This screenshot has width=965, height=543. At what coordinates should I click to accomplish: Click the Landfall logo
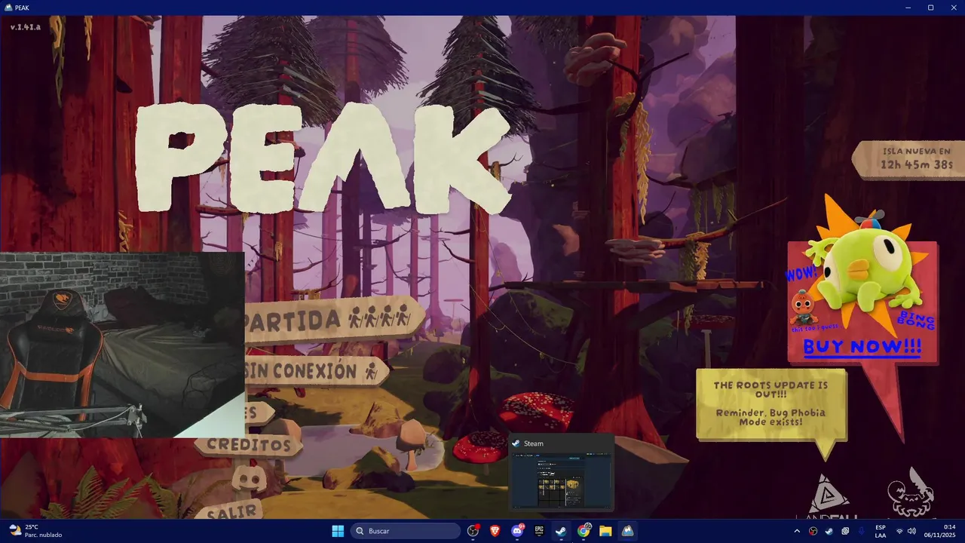pos(828,498)
